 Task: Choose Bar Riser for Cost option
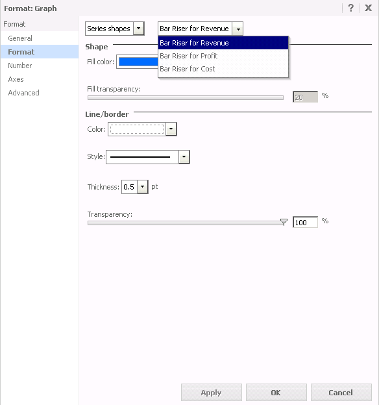tap(223, 69)
